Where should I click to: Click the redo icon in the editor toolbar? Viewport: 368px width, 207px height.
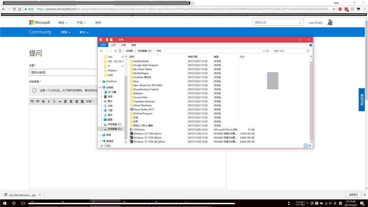point(37,101)
